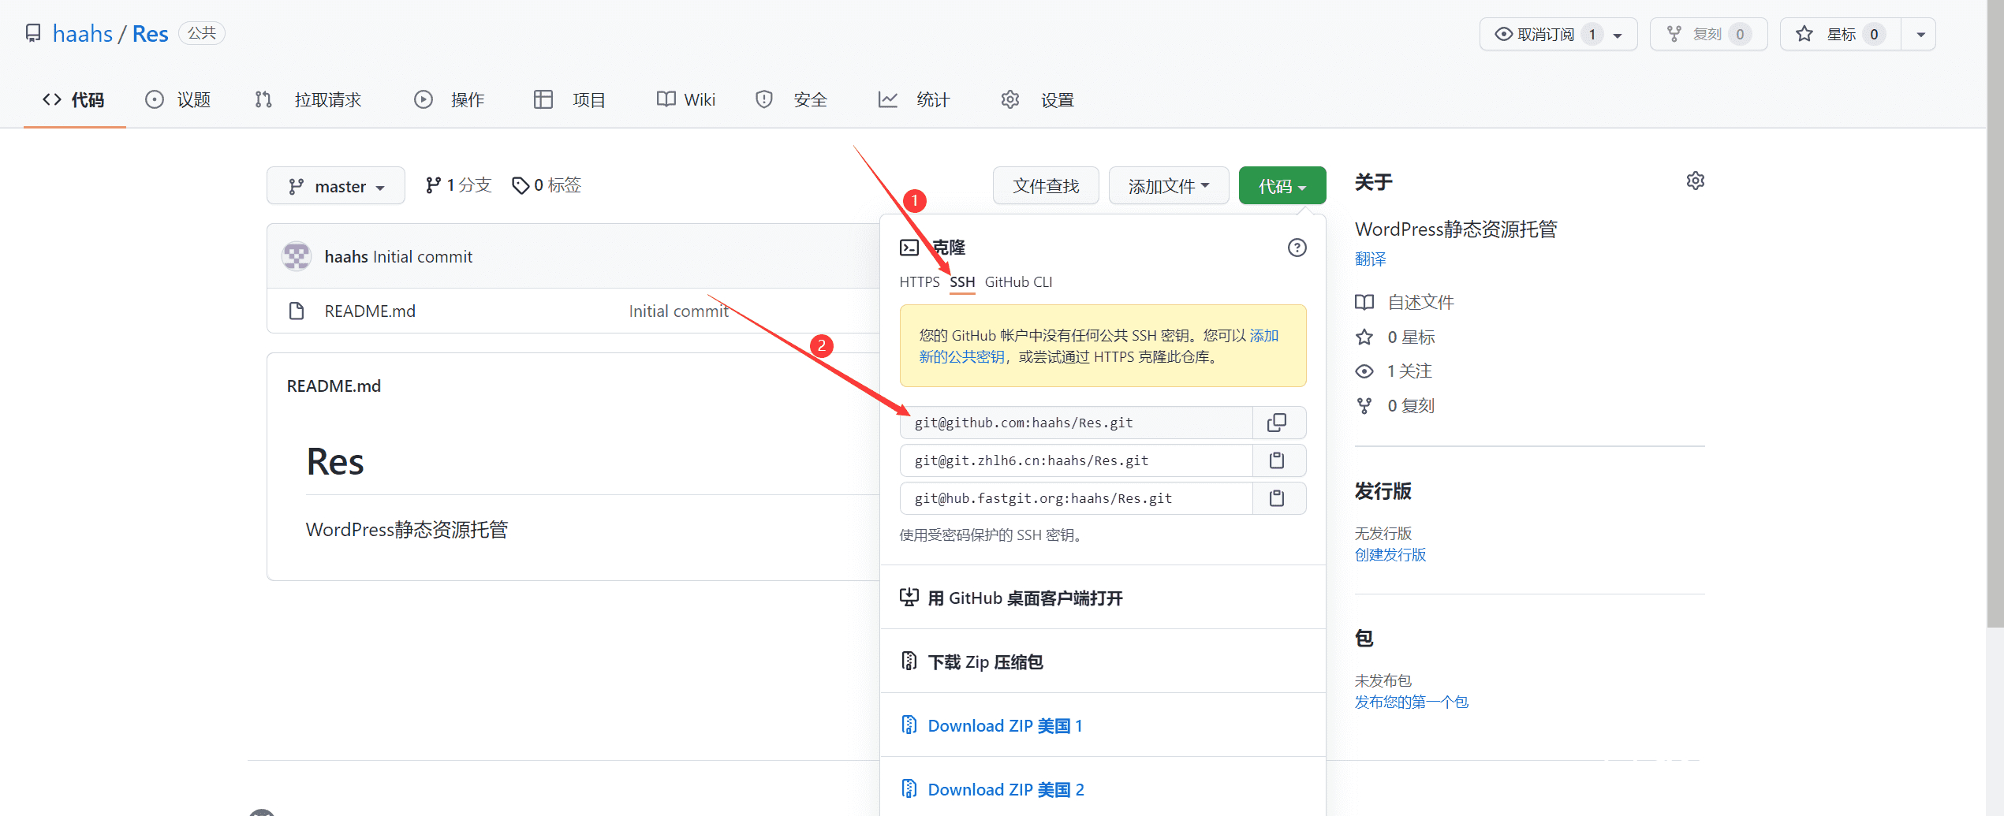Open the master branch dropdown
Image resolution: width=2004 pixels, height=816 pixels.
tap(336, 186)
